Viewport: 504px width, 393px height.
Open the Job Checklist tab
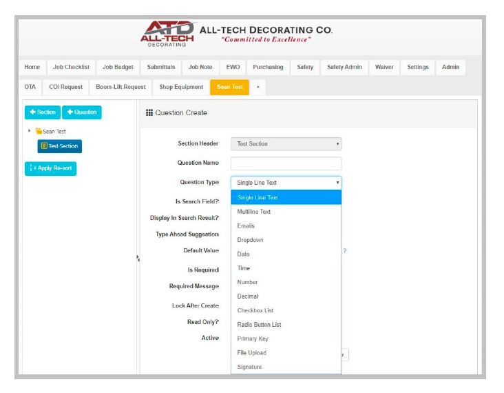pos(71,68)
